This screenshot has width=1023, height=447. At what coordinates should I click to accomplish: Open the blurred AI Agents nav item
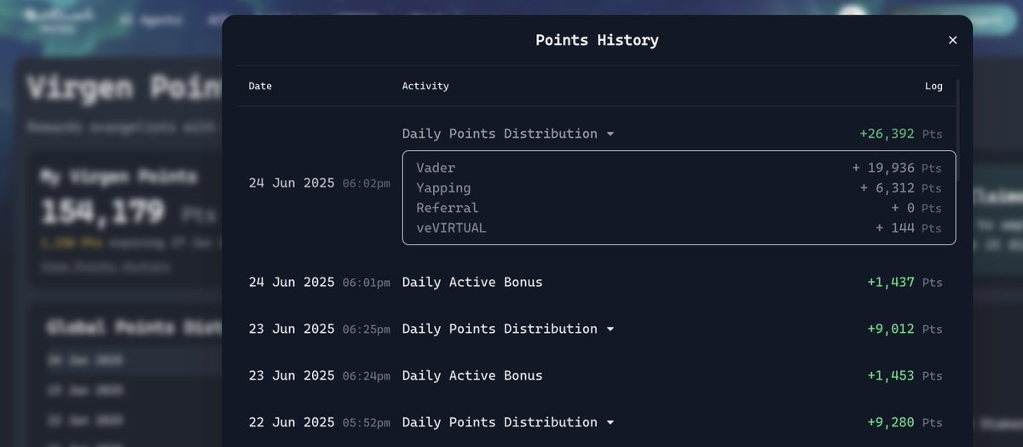[151, 18]
